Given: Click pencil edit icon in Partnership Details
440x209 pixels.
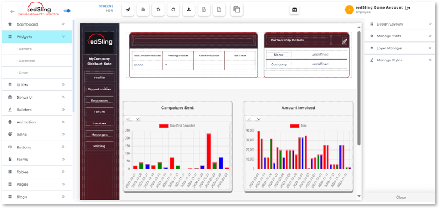Looking at the screenshot, I should (344, 41).
